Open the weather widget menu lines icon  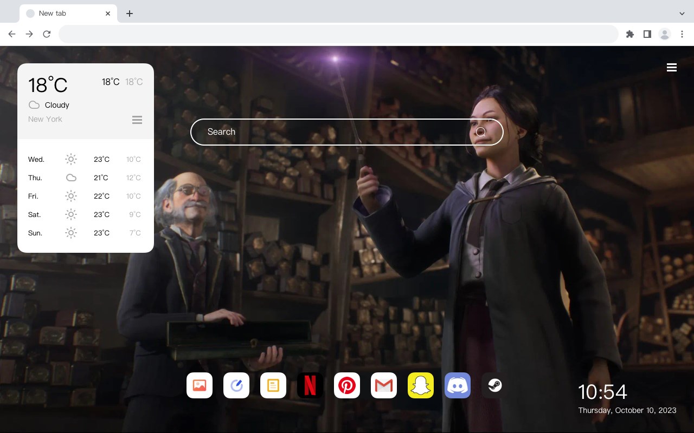click(137, 120)
